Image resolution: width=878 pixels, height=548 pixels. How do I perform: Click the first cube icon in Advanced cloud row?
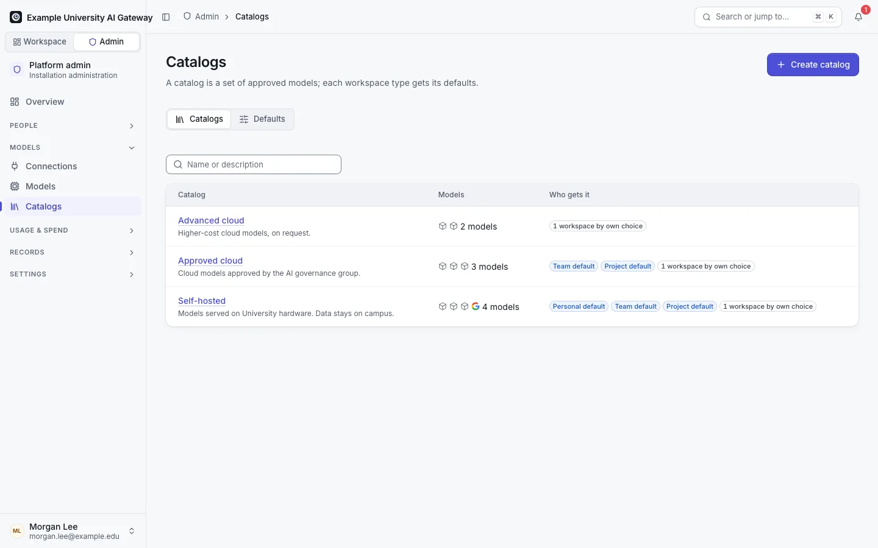[443, 226]
